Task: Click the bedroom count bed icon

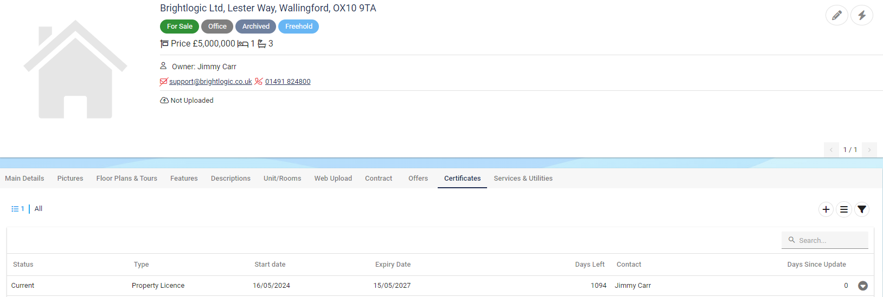Action: click(243, 44)
